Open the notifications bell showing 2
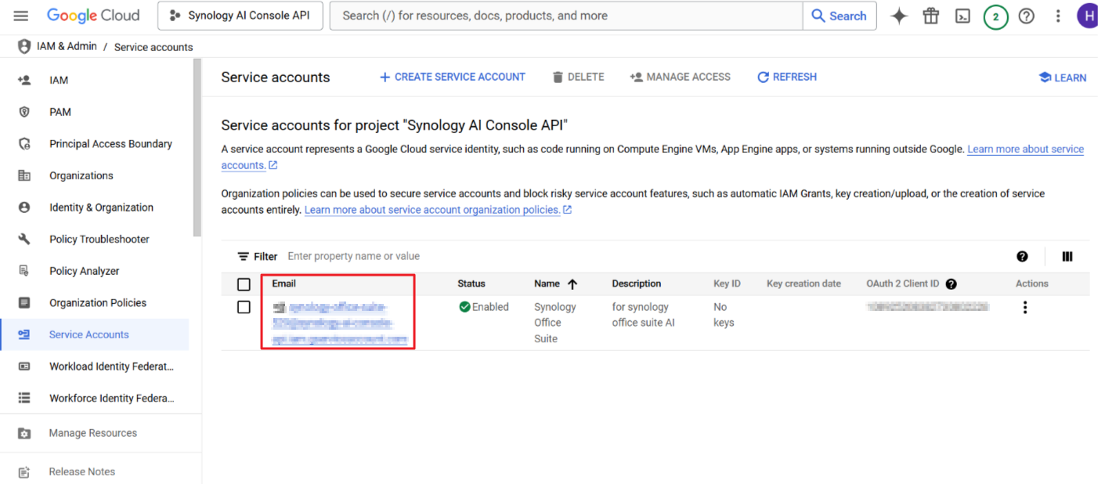Screen dimensions: 1098x484 (995, 15)
